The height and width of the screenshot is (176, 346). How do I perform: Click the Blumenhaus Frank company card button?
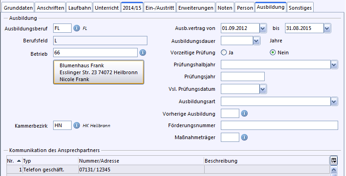(99, 72)
